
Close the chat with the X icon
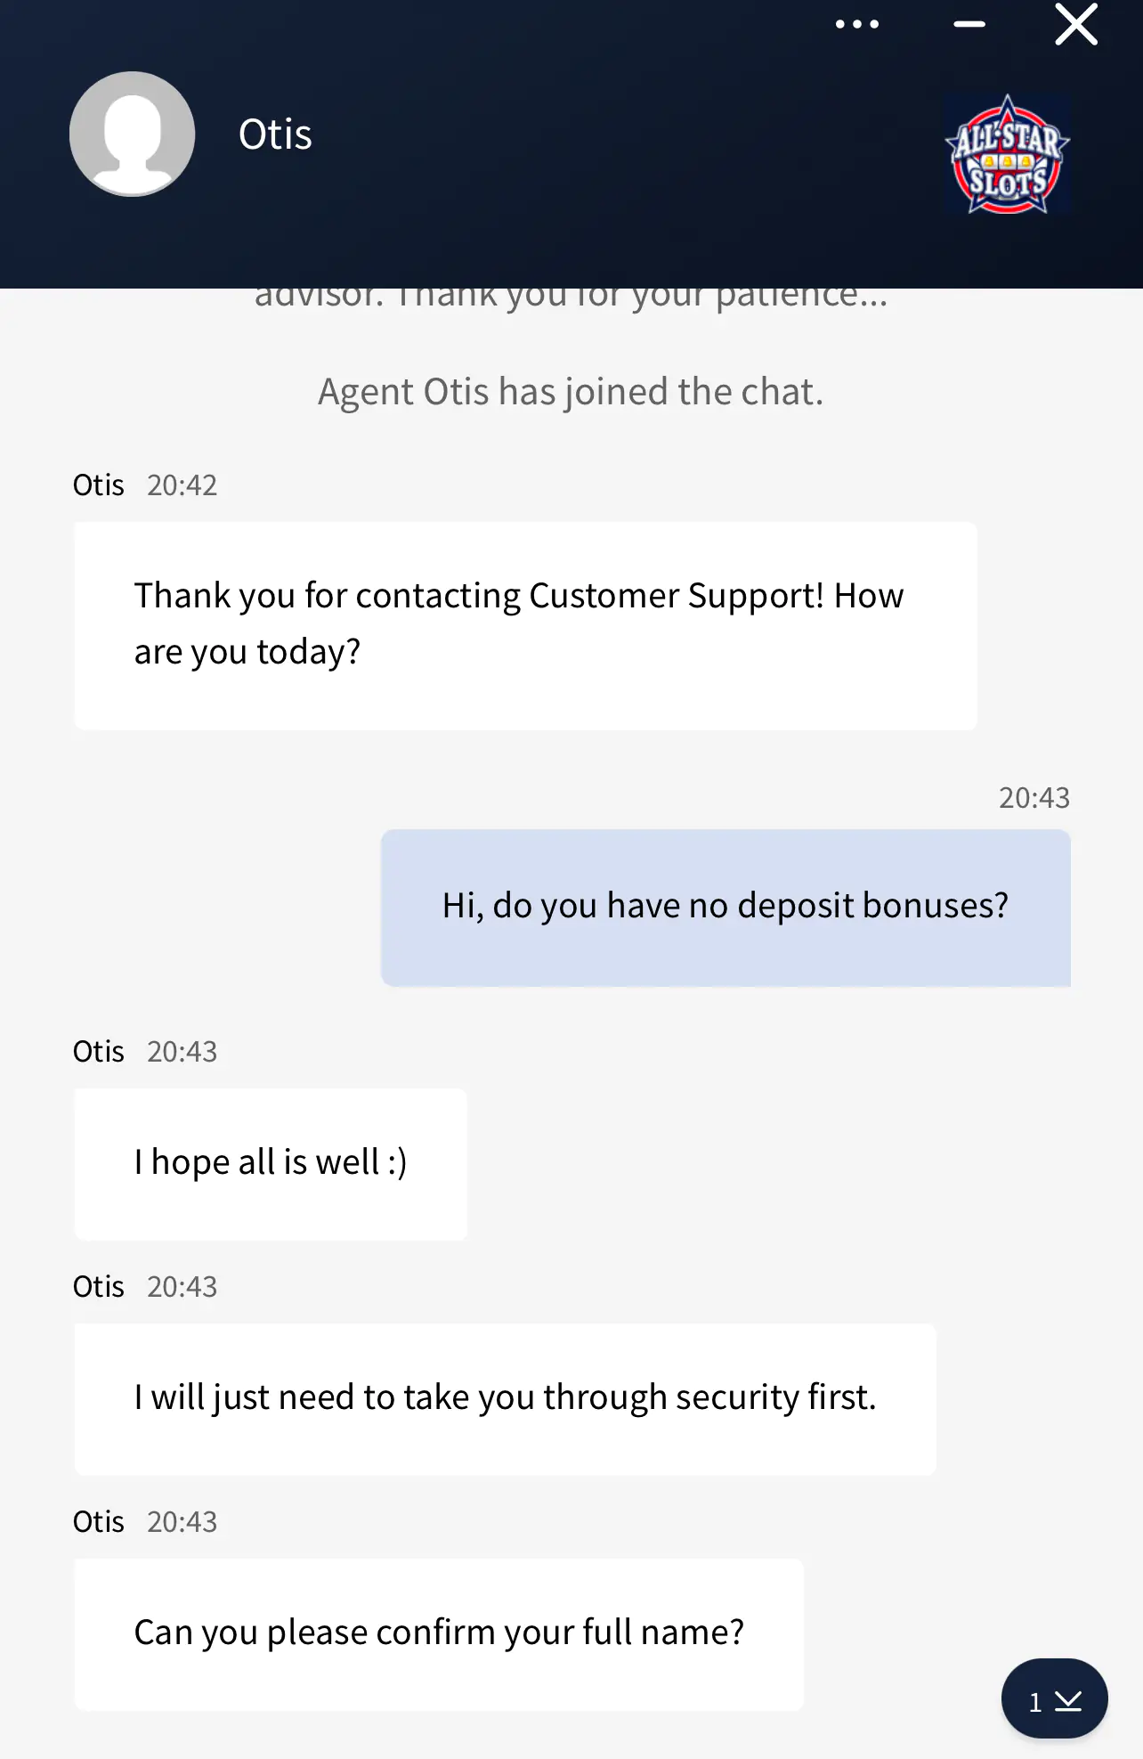1076,24
